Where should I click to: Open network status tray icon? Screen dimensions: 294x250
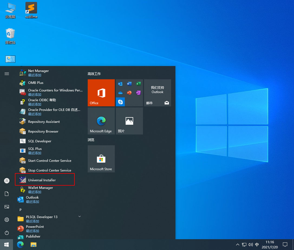244,245
